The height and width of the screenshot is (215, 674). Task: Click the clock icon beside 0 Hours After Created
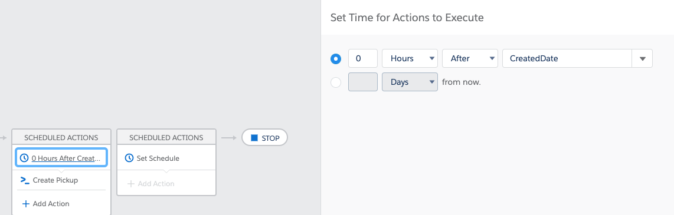click(x=25, y=158)
